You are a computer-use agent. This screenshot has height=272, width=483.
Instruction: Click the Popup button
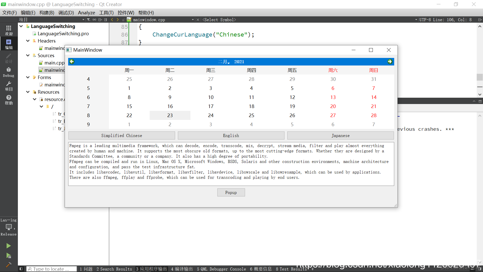pyautogui.click(x=231, y=192)
